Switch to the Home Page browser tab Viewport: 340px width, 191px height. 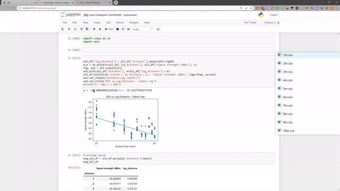[x=56, y=3]
